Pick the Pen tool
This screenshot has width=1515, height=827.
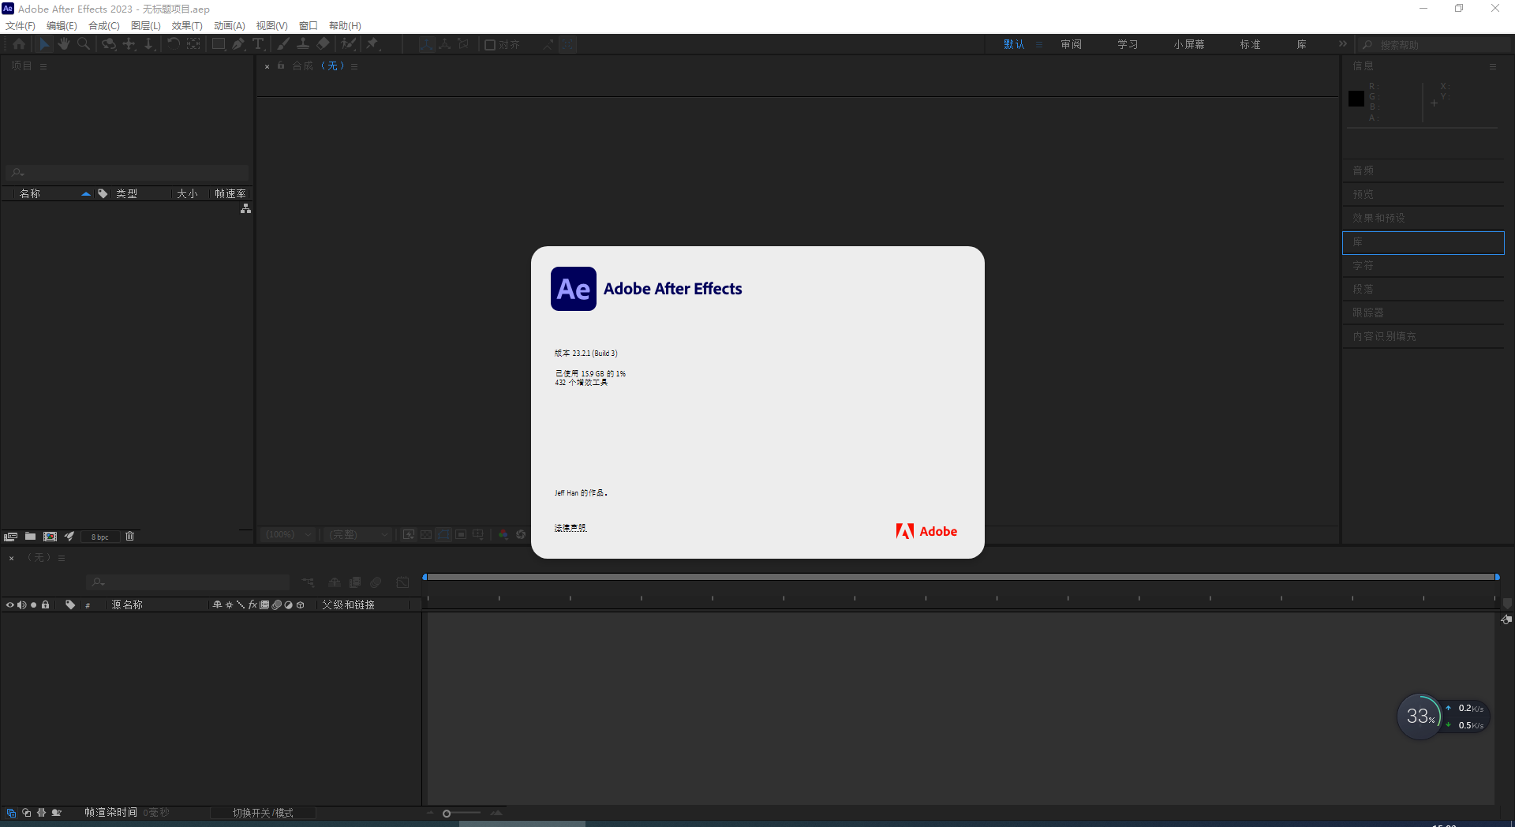238,44
